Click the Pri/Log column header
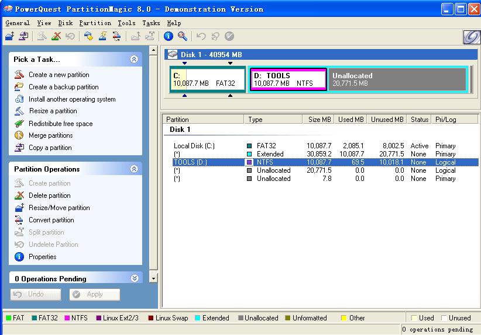The height and width of the screenshot is (335, 481). [455, 119]
